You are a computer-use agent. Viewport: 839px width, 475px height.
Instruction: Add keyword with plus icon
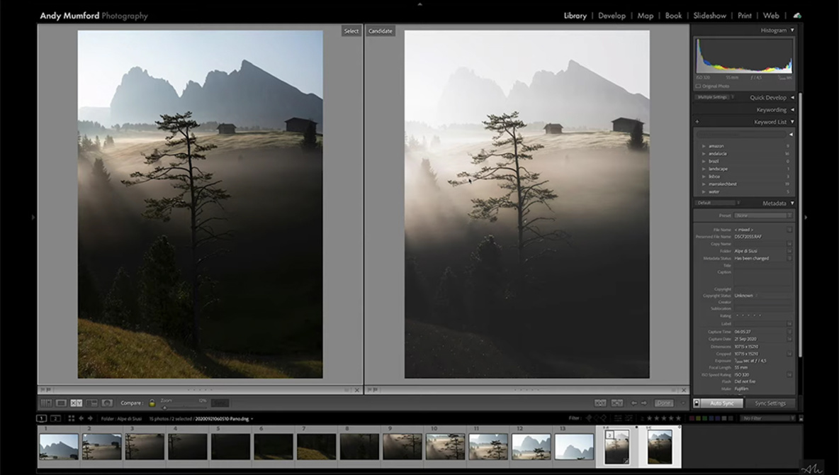[697, 122]
